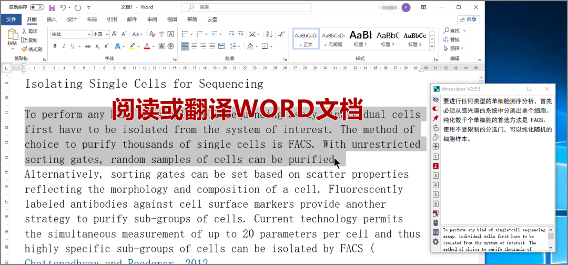The width and height of the screenshot is (568, 265).
Task: Show paragraph marks with the pilcrow icon
Action: coord(281,34)
